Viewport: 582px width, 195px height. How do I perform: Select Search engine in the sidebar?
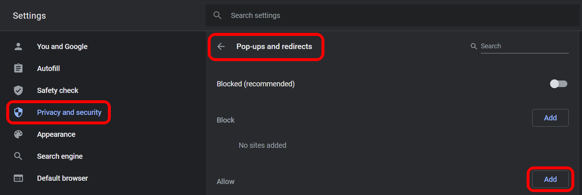coord(60,156)
